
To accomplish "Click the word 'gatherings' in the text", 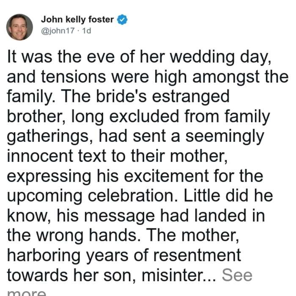I will [x=48, y=136].
